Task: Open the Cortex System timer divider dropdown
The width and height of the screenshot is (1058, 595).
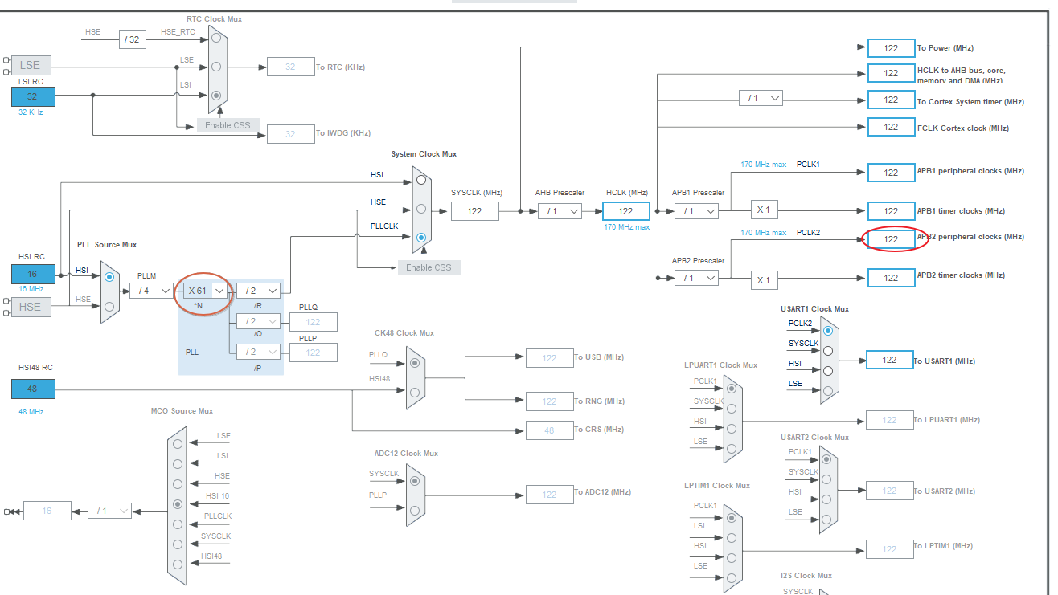Action: [761, 98]
